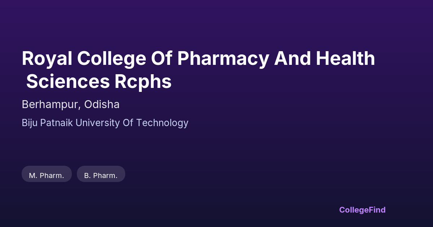Click Berhampur in the location line
This screenshot has height=227, width=433.
[x=50, y=104]
